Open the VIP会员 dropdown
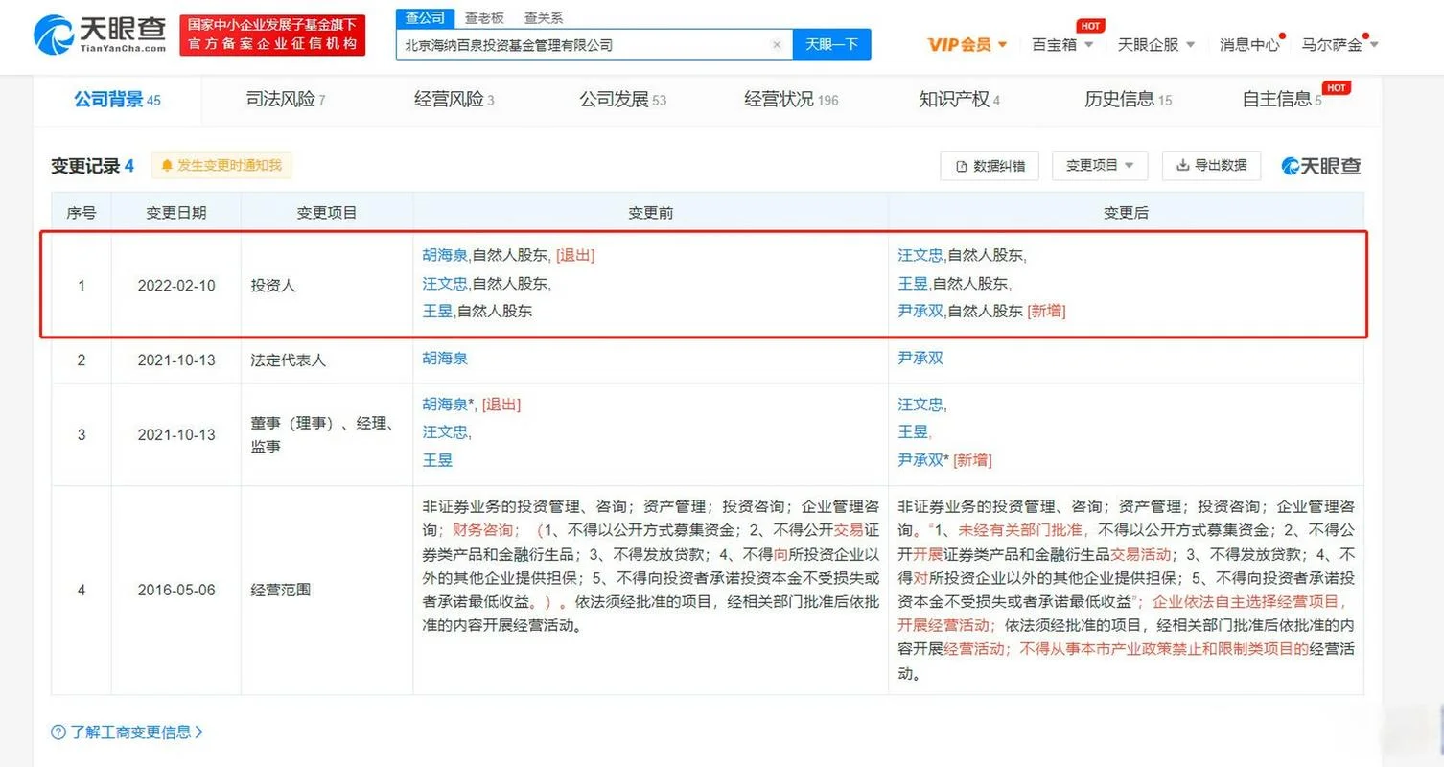The height and width of the screenshot is (767, 1444). [967, 44]
